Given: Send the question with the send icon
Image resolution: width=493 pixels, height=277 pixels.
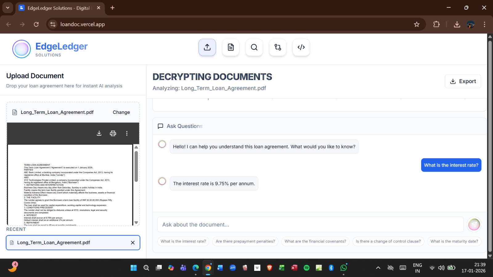Looking at the screenshot, I should click(x=474, y=224).
